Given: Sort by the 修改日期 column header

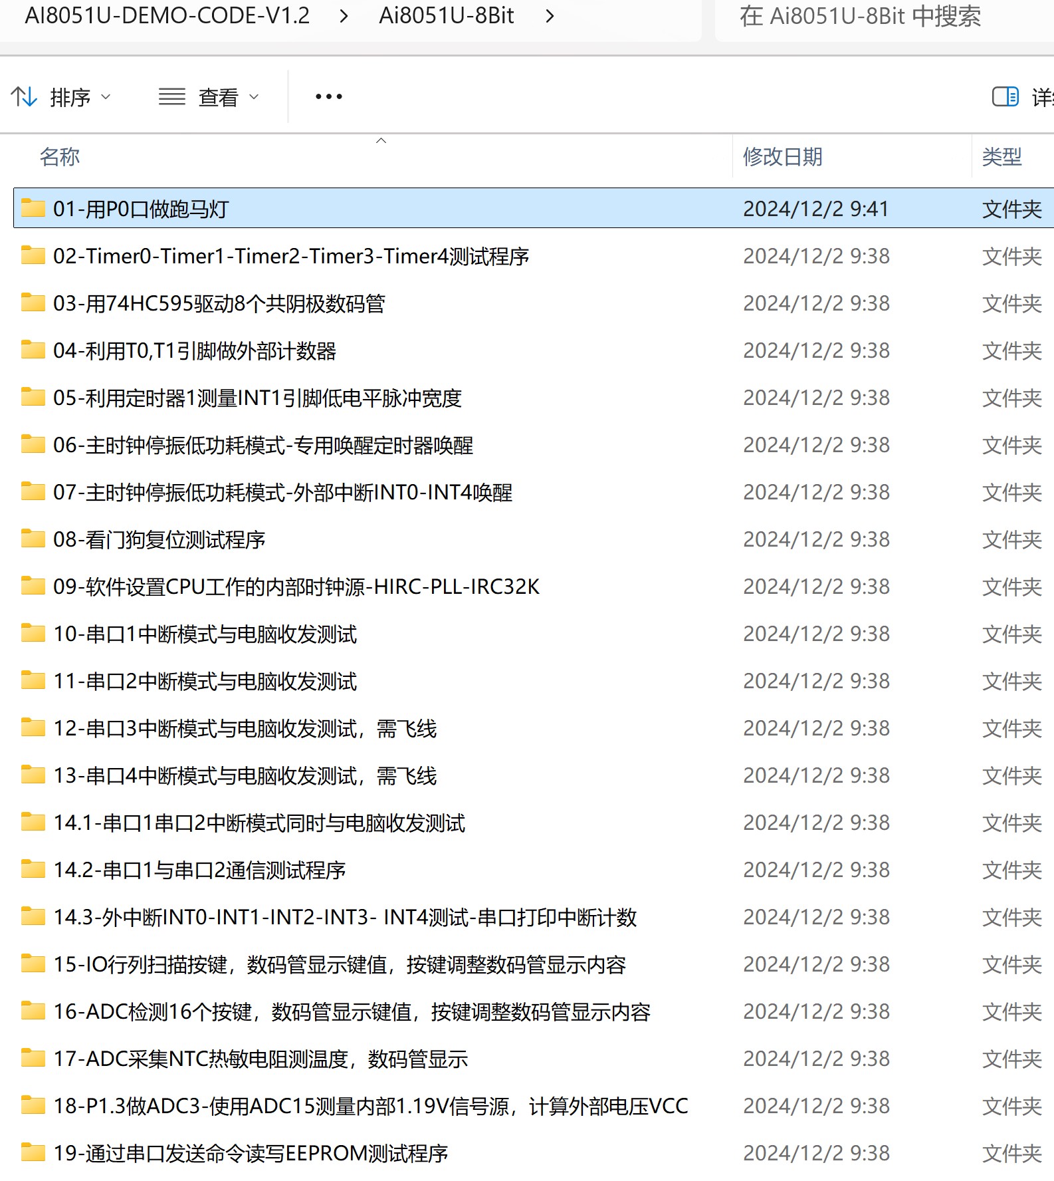Looking at the screenshot, I should coord(783,157).
